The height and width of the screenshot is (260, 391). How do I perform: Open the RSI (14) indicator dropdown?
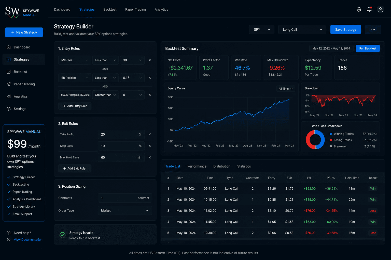[75, 60]
